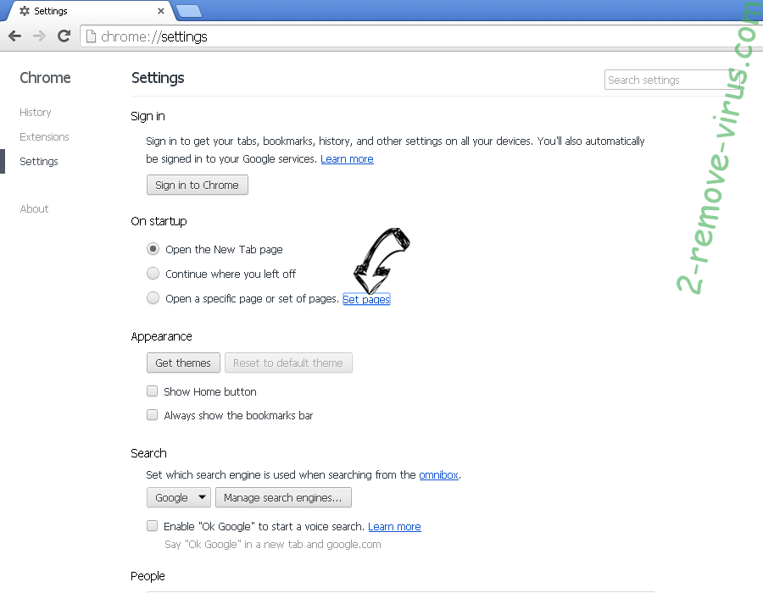Open the About page from the sidebar

click(x=34, y=209)
